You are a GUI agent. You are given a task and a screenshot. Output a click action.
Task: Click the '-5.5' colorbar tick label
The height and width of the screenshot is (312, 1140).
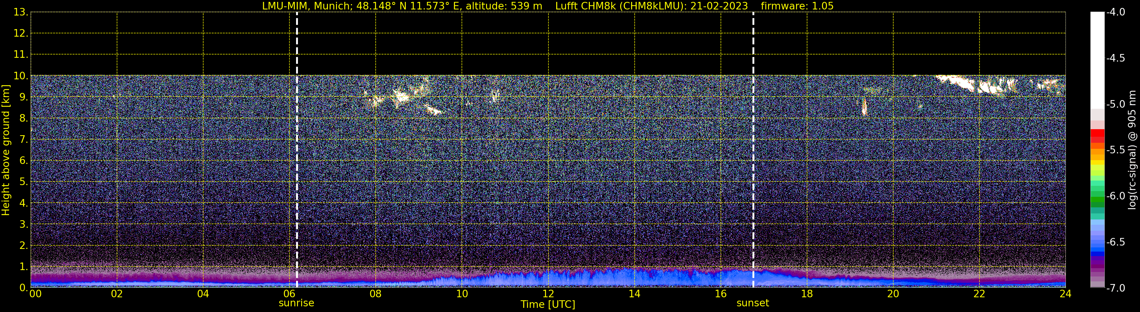[1115, 150]
